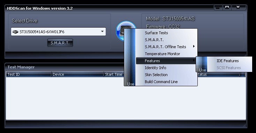Select S.M.A.R.T. in the popup menu
This screenshot has width=256, height=133.
(166, 40)
